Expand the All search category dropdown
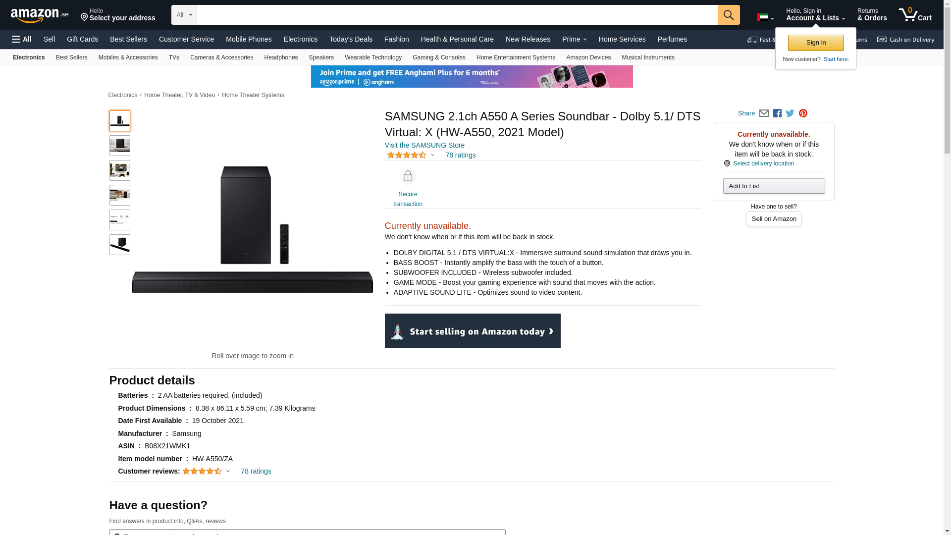The height and width of the screenshot is (535, 951). point(184,15)
